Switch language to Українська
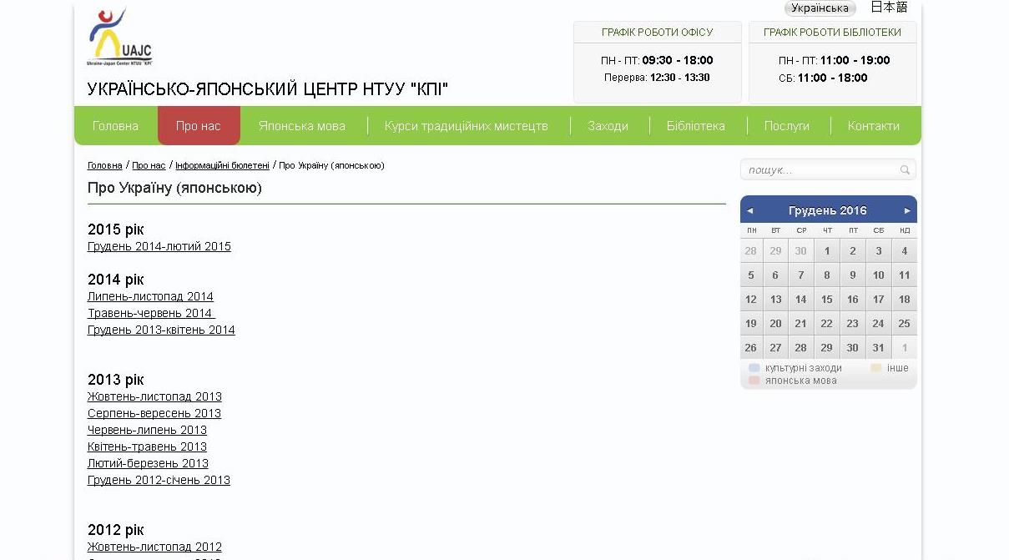This screenshot has width=1009, height=560. (x=820, y=8)
